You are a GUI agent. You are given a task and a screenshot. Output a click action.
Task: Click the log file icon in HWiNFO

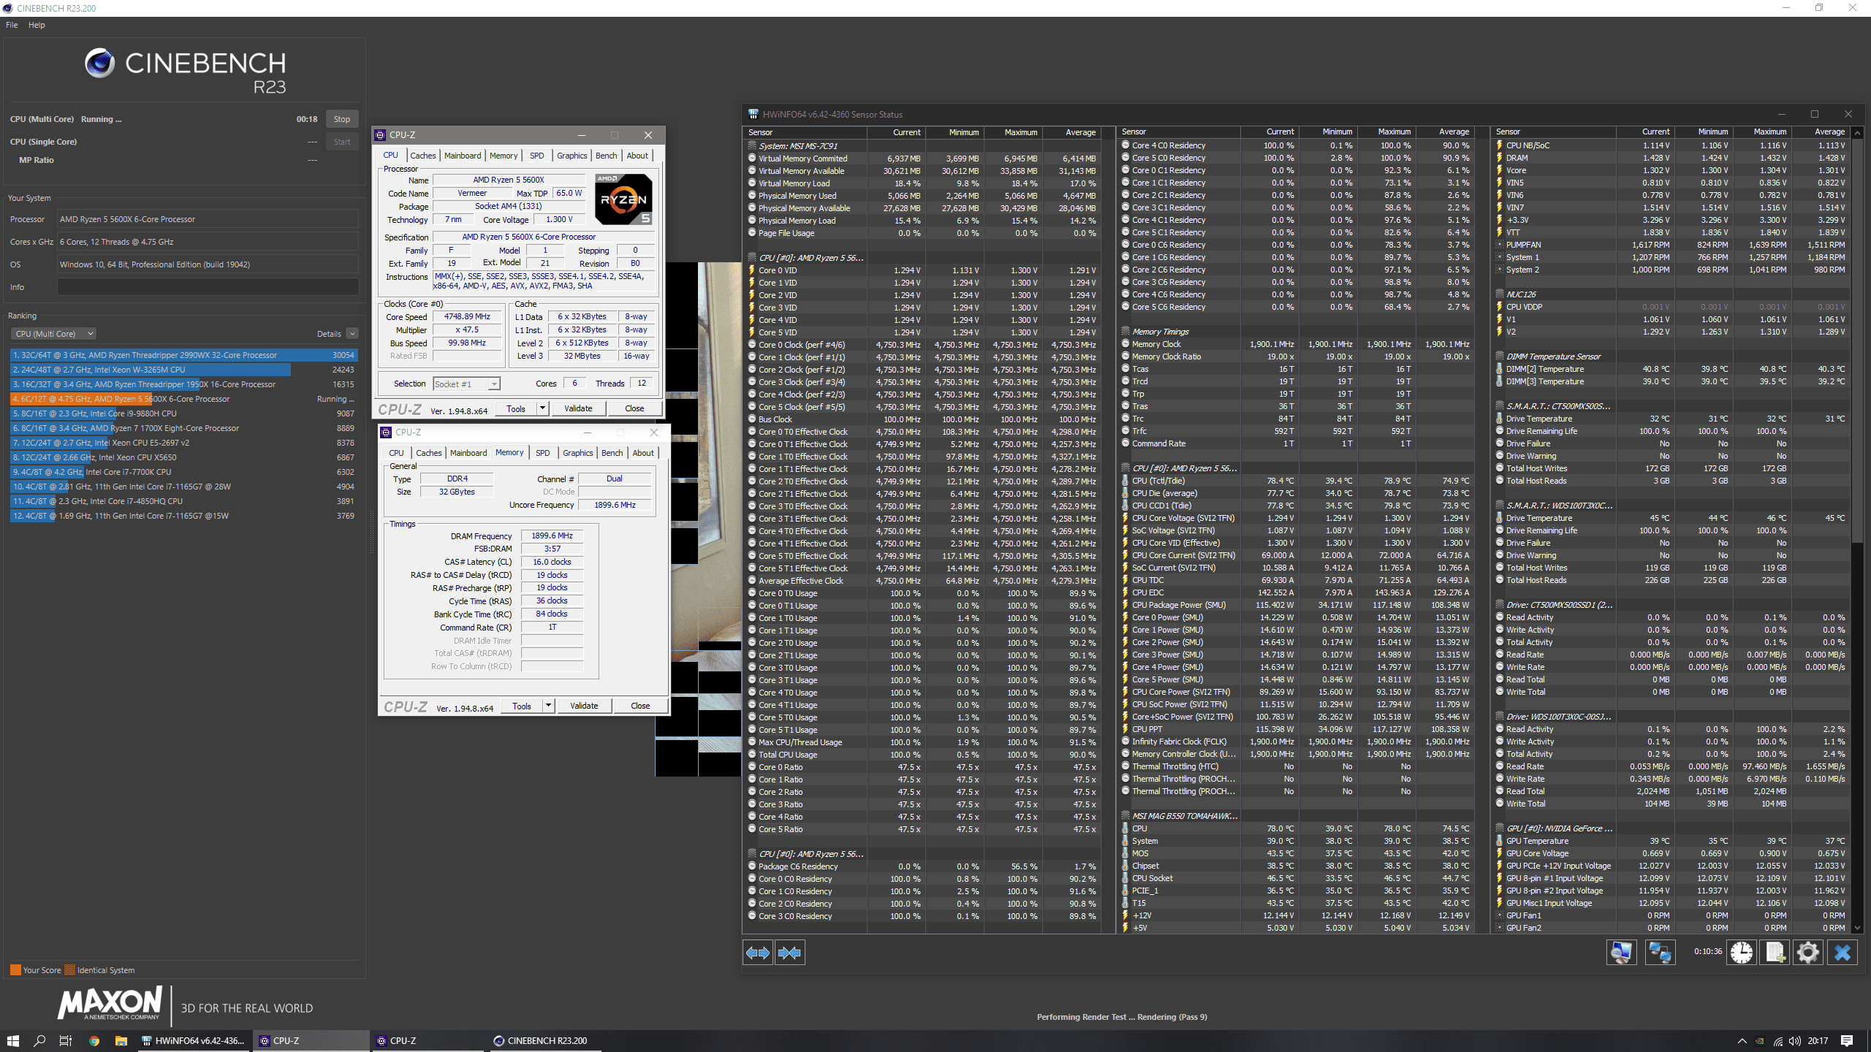pos(1775,953)
